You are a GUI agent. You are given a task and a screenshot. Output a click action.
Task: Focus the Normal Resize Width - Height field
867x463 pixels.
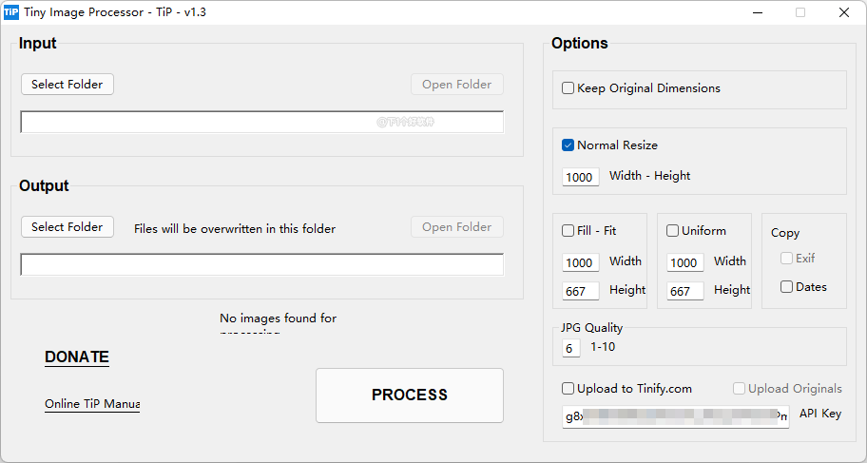[580, 177]
